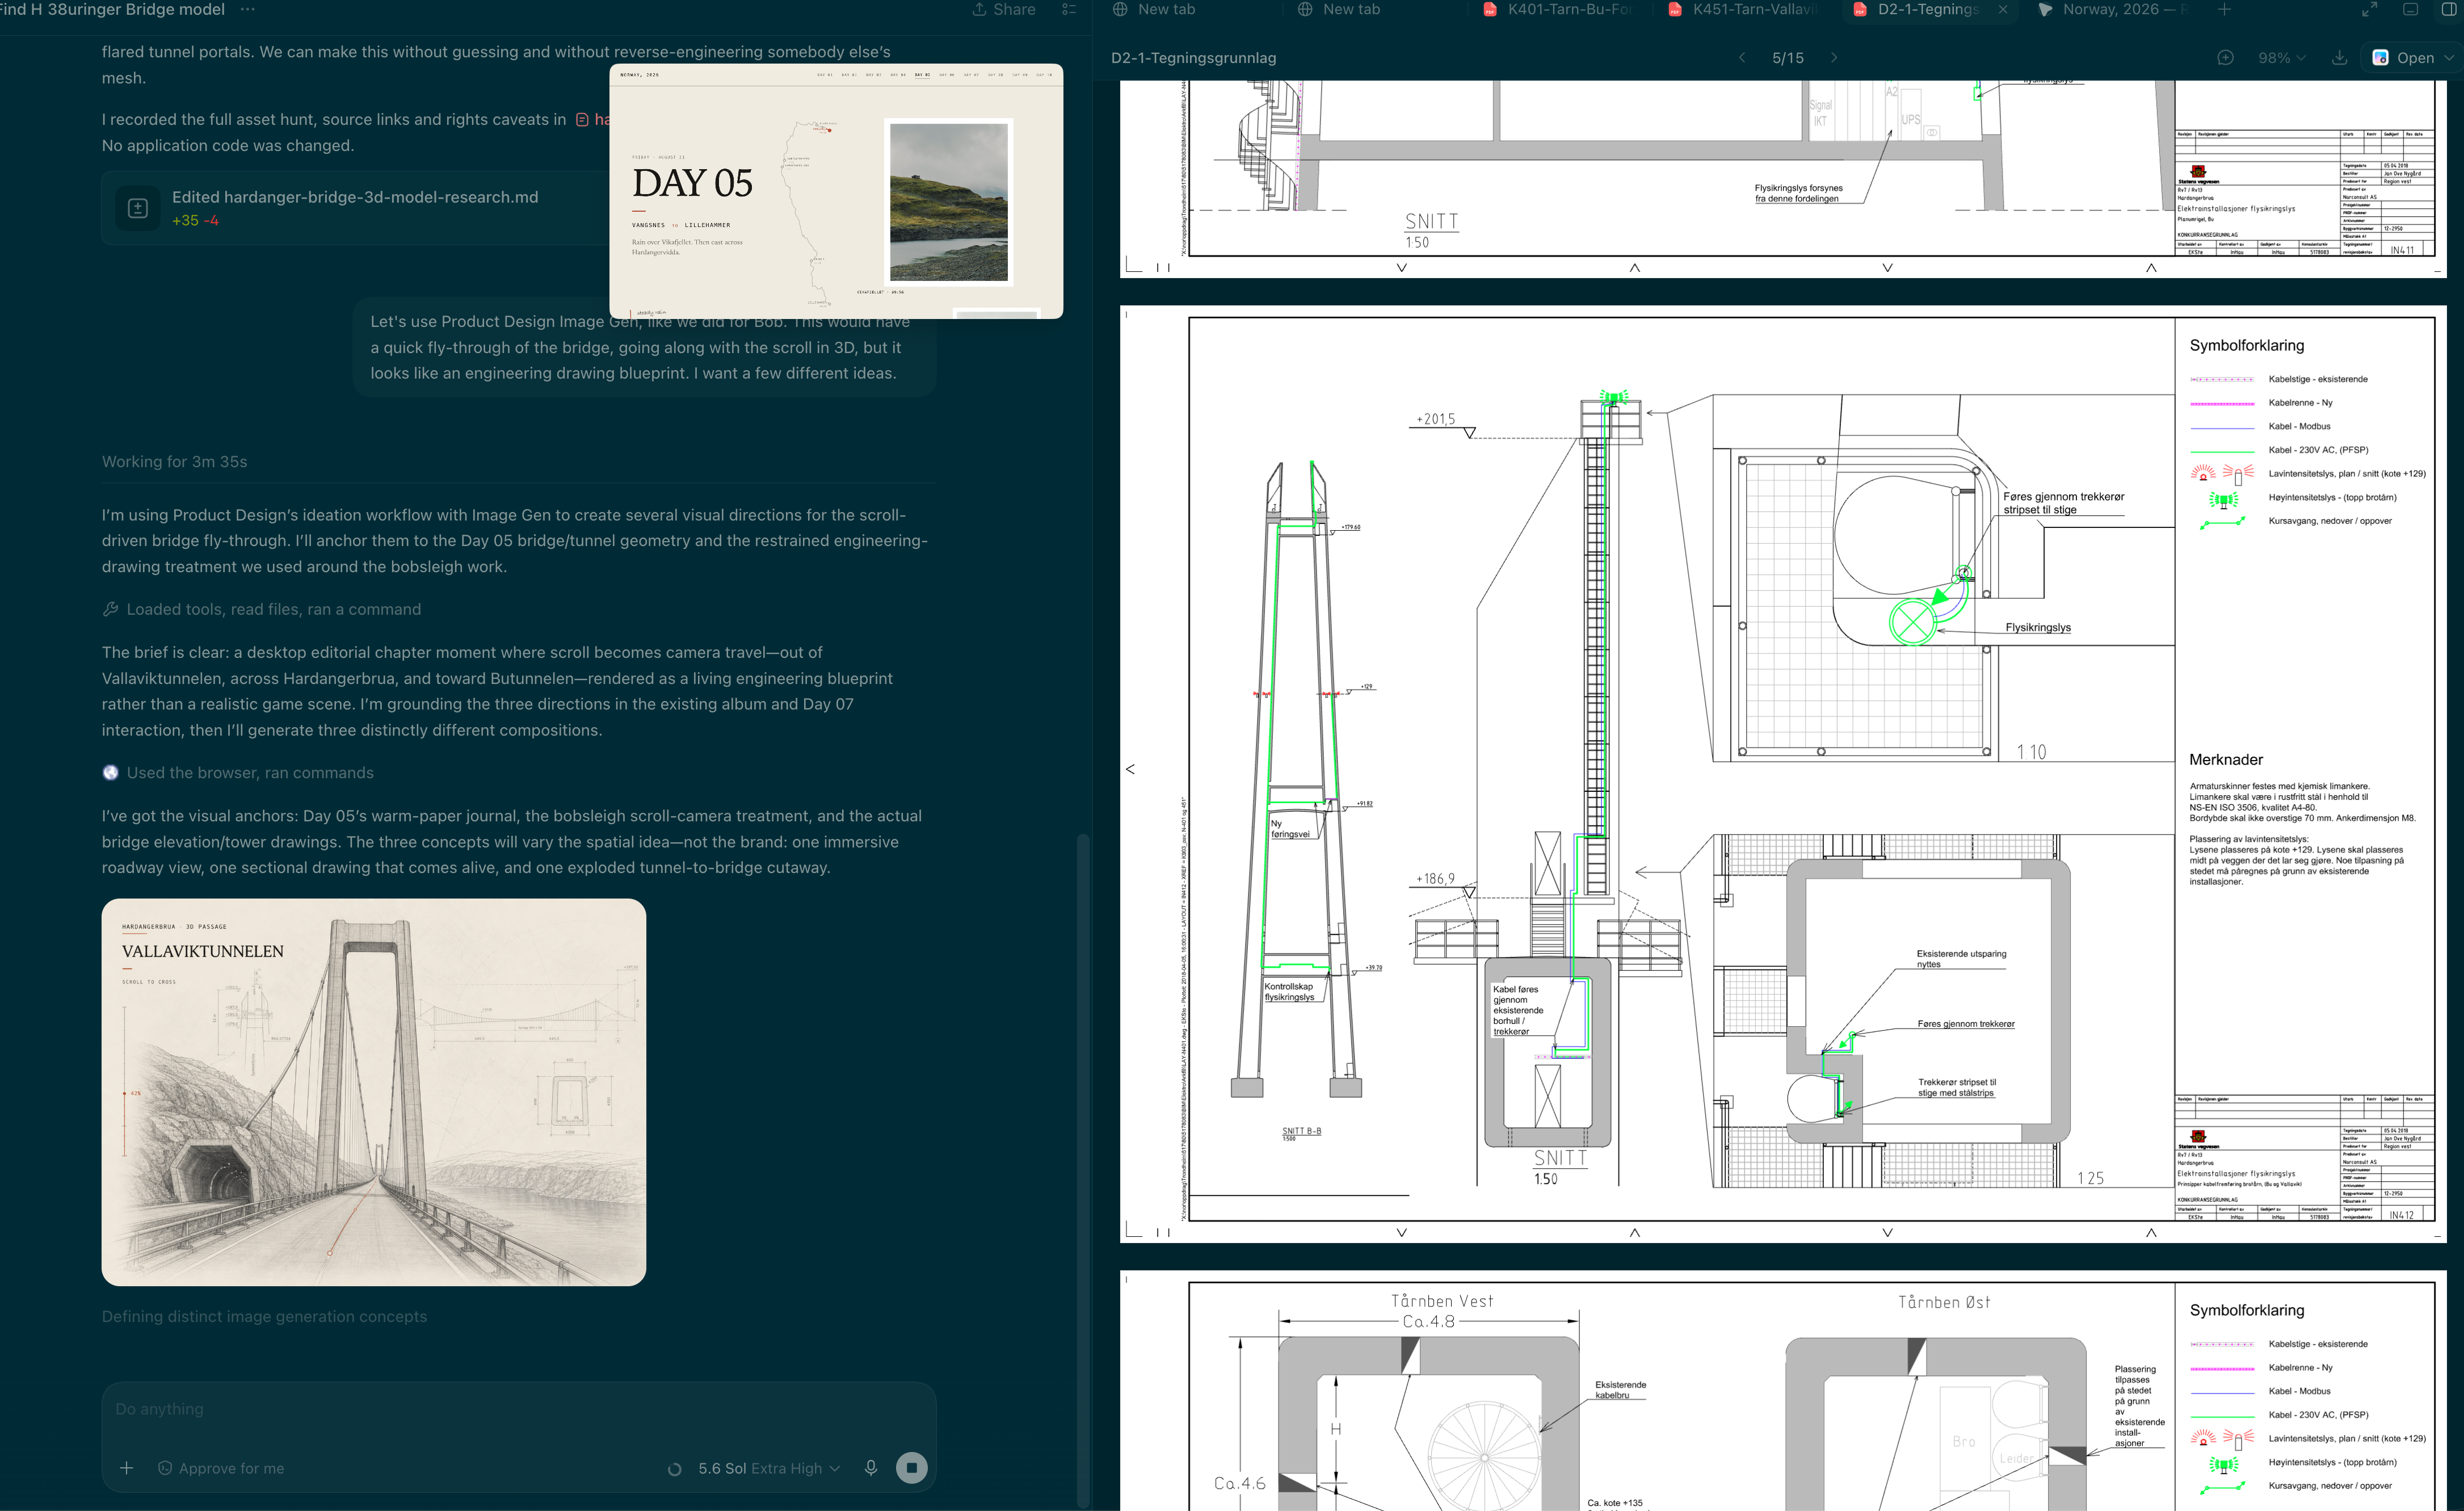
Task: Click the microphone dictation icon
Action: (x=871, y=1468)
